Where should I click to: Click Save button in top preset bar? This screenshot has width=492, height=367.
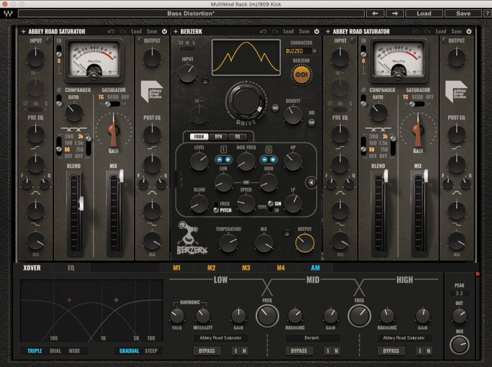click(x=463, y=13)
